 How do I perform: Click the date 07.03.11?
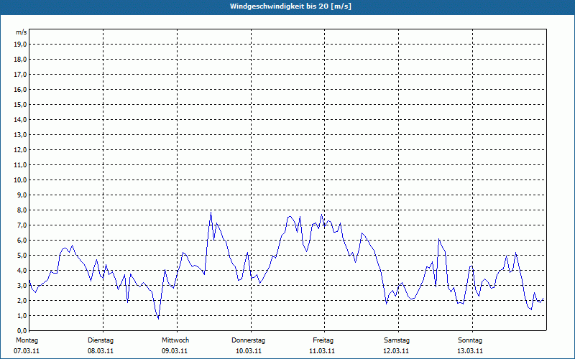point(27,351)
